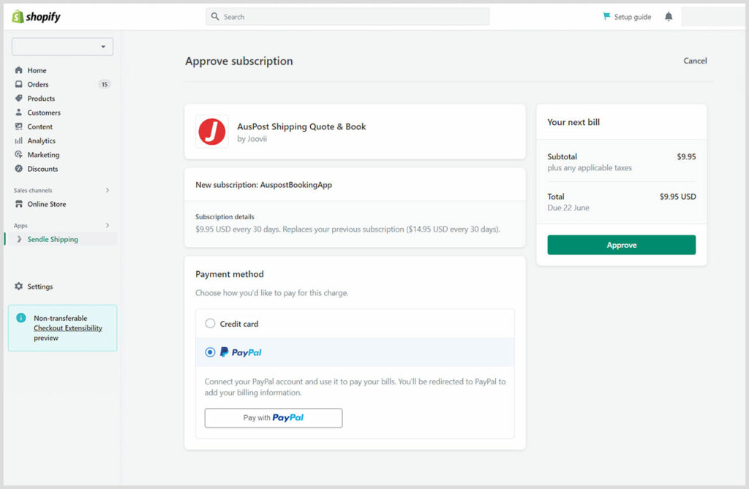The image size is (749, 489).
Task: Click the Setup guide flag icon
Action: [606, 16]
